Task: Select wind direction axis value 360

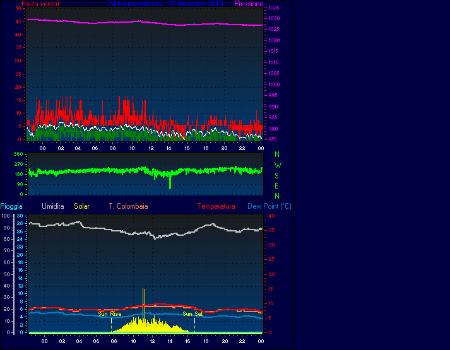Action: (x=18, y=155)
